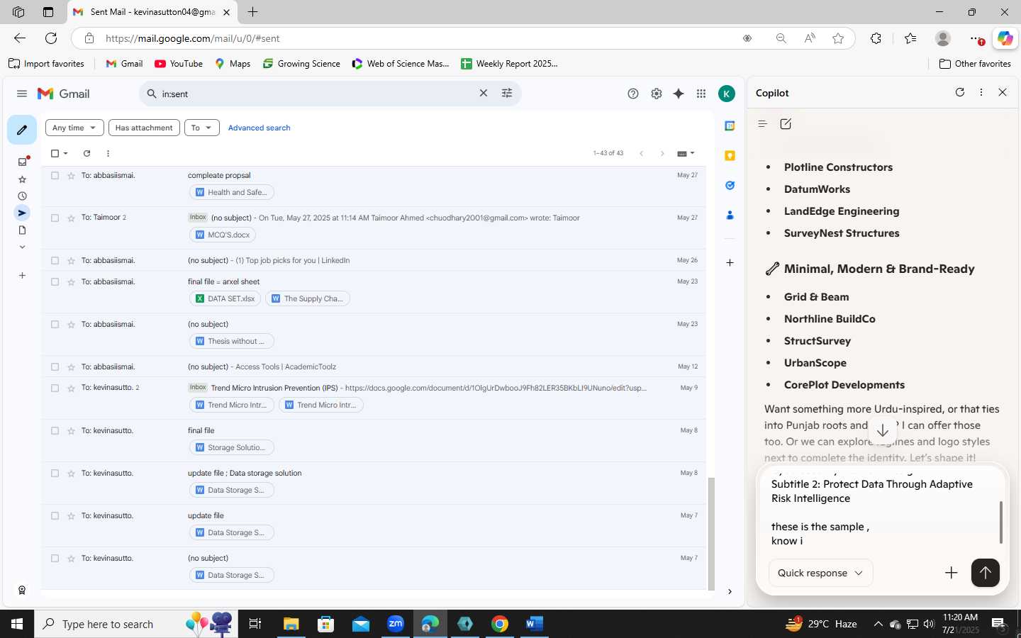Tick checkbox for 'compleate propsal' email
The height and width of the screenshot is (638, 1021).
click(55, 175)
